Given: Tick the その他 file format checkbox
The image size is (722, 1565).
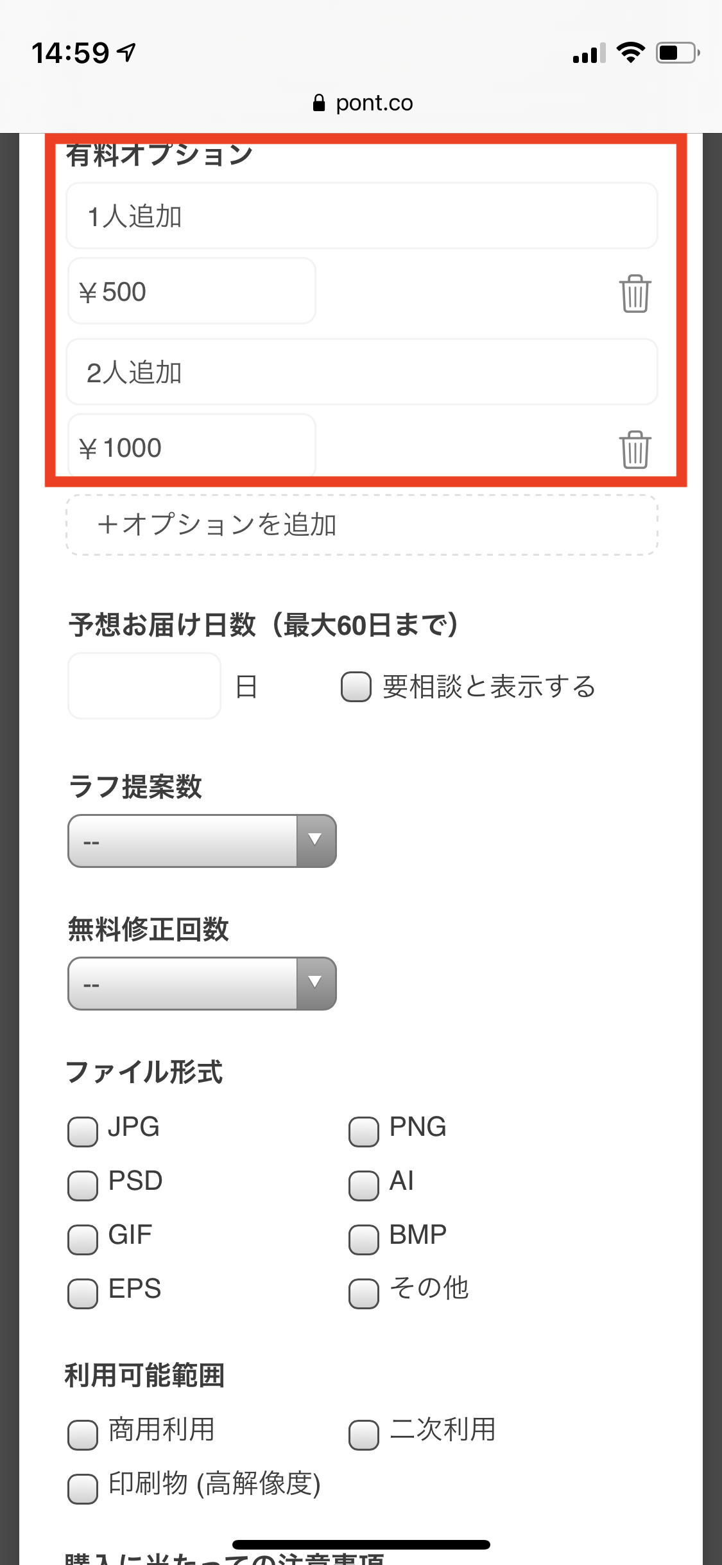Looking at the screenshot, I should 364,1293.
